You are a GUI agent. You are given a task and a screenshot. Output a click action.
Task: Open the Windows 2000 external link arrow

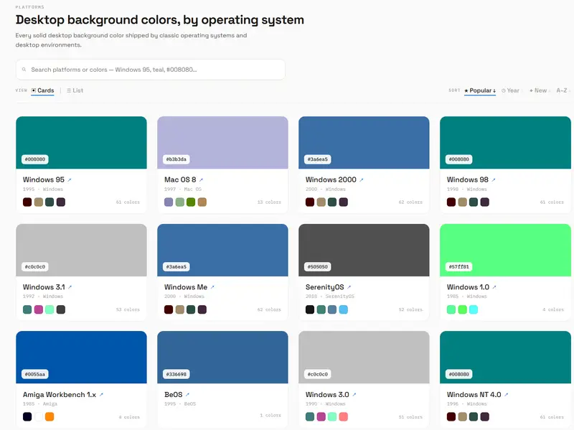(x=362, y=180)
